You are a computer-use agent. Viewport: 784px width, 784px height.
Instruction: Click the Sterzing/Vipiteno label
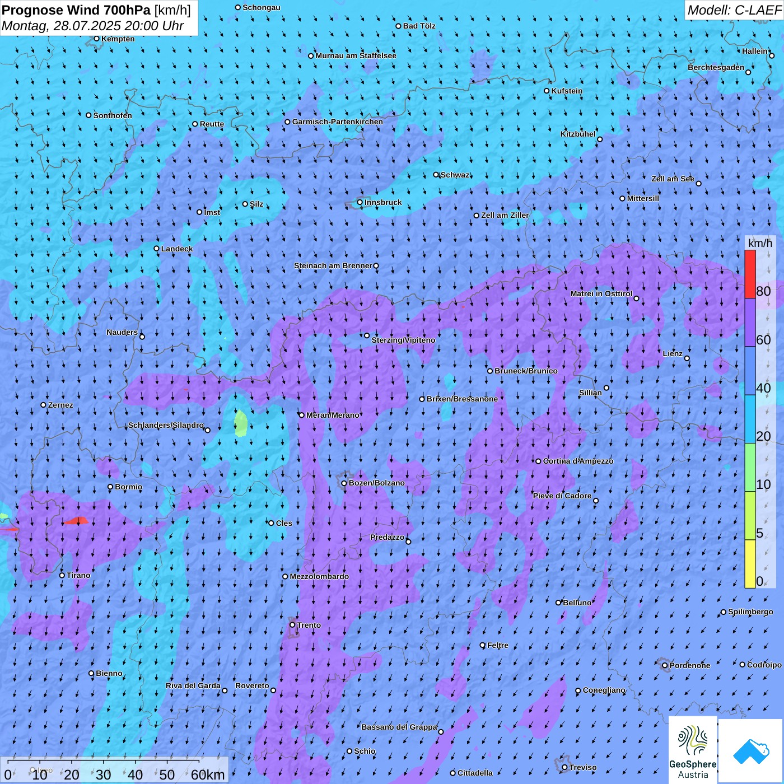pos(403,340)
